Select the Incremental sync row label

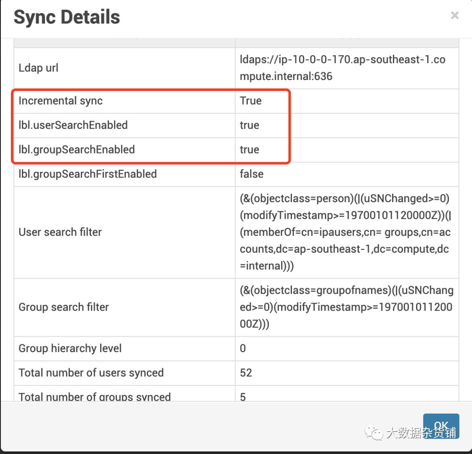coord(61,101)
